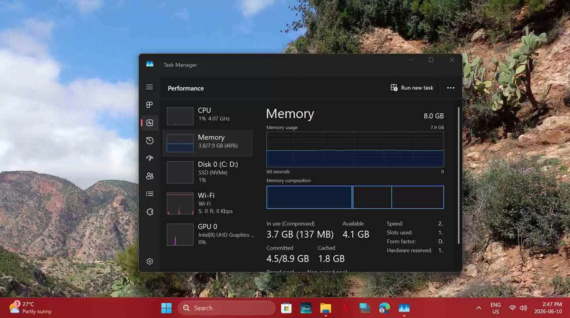Select the Wi-Fi performance entry
The image size is (570, 318).
click(207, 203)
